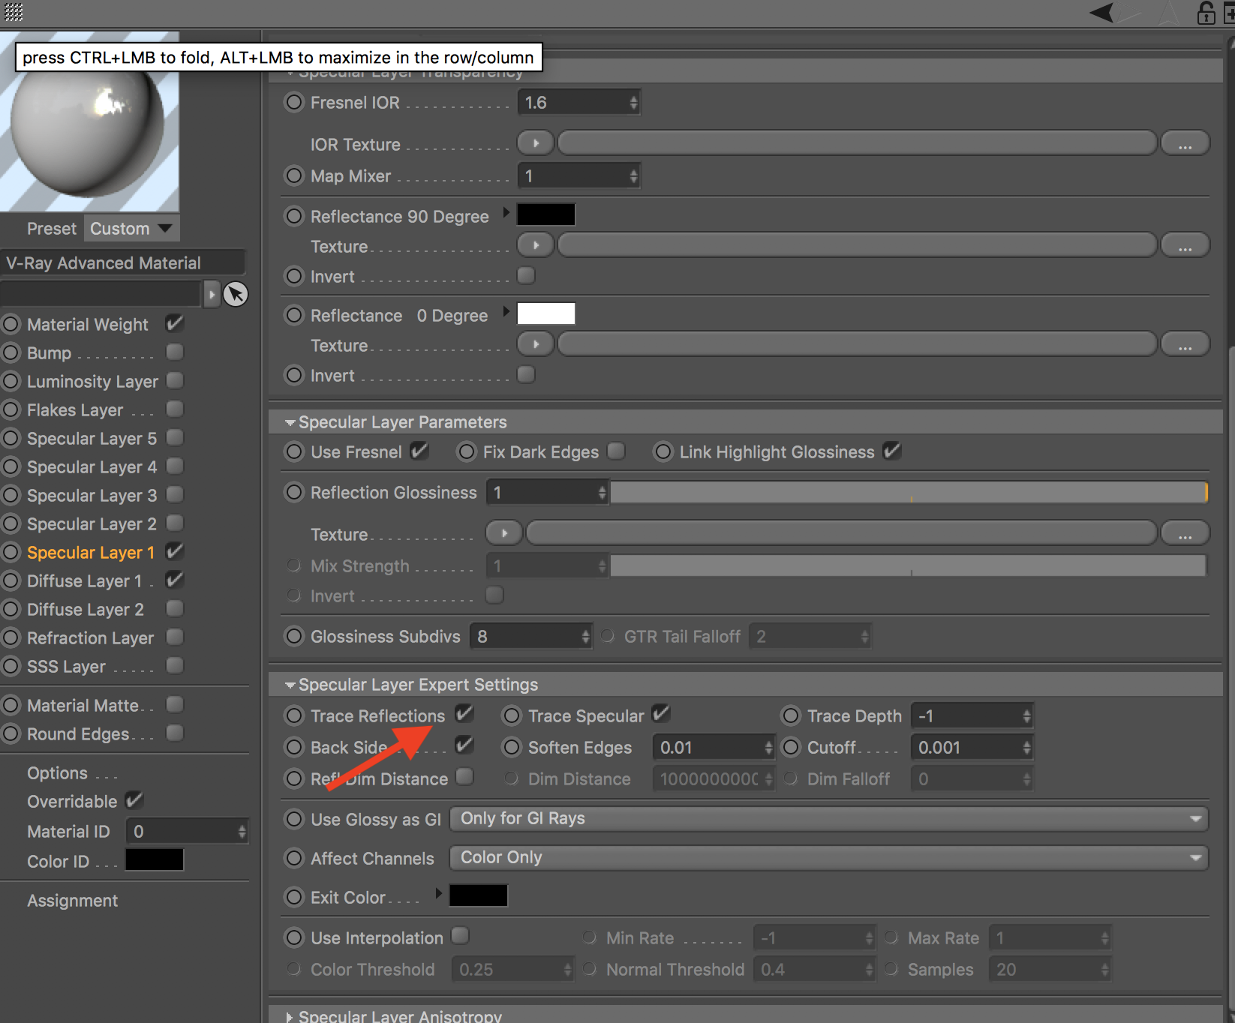
Task: Select Specular Layer 2 channel
Action: click(x=92, y=524)
